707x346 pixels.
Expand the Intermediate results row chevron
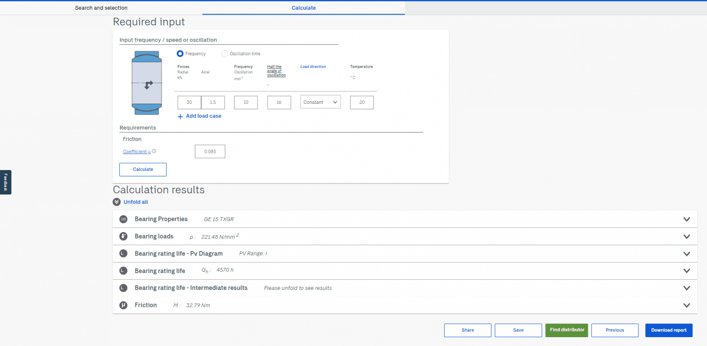(x=686, y=288)
